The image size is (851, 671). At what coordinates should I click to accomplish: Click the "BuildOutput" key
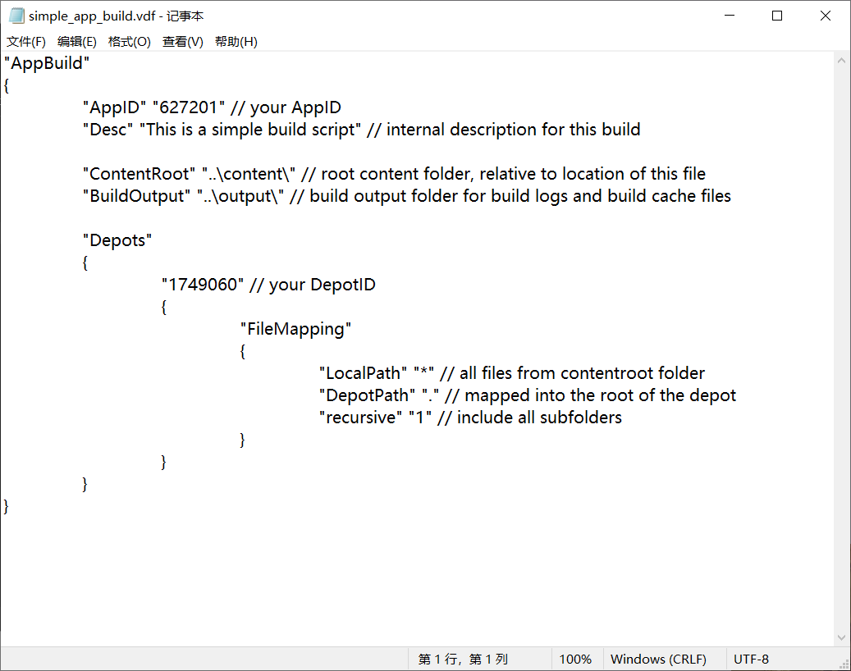click(137, 196)
